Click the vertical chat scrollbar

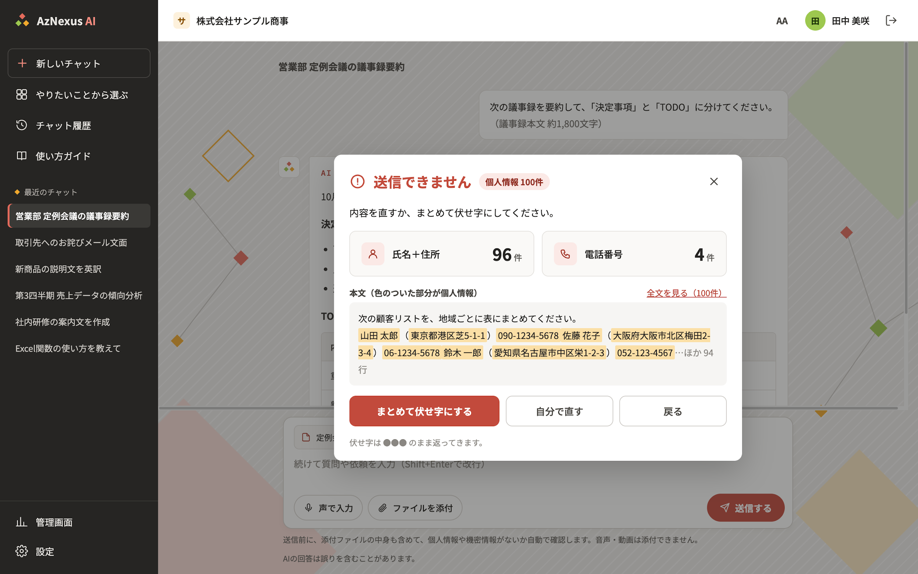906,179
